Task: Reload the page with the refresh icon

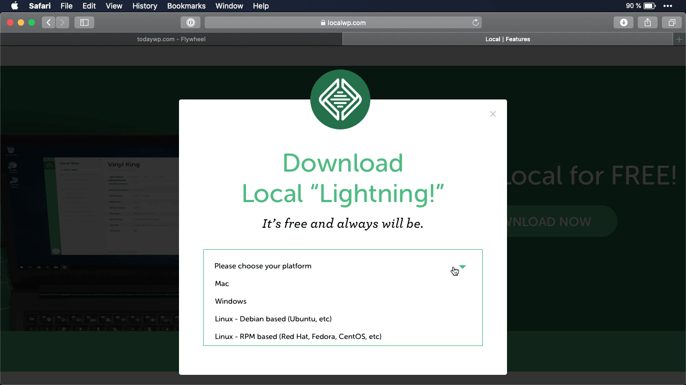Action: (475, 22)
